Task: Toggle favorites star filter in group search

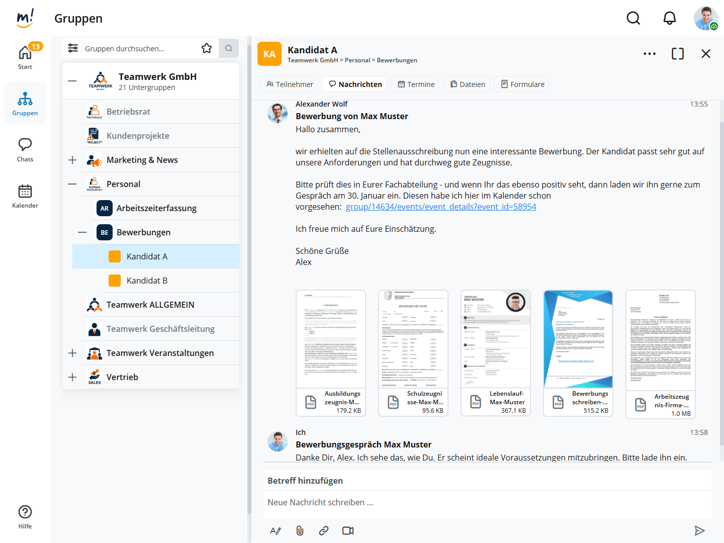Action: (207, 48)
